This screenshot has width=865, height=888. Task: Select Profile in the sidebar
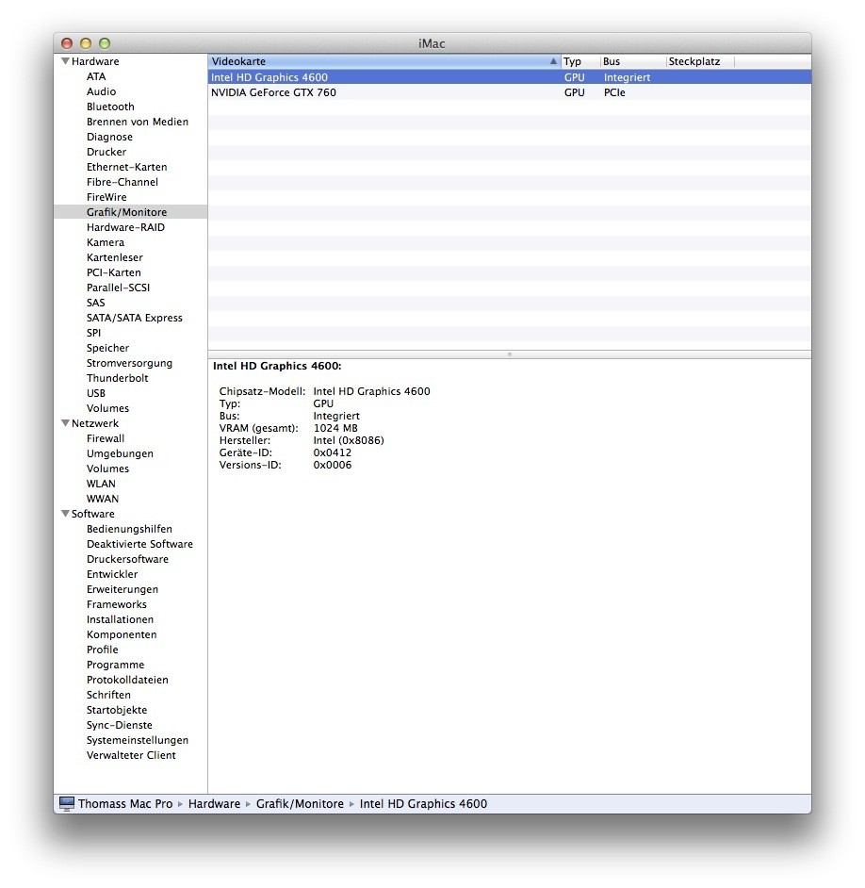pos(103,650)
